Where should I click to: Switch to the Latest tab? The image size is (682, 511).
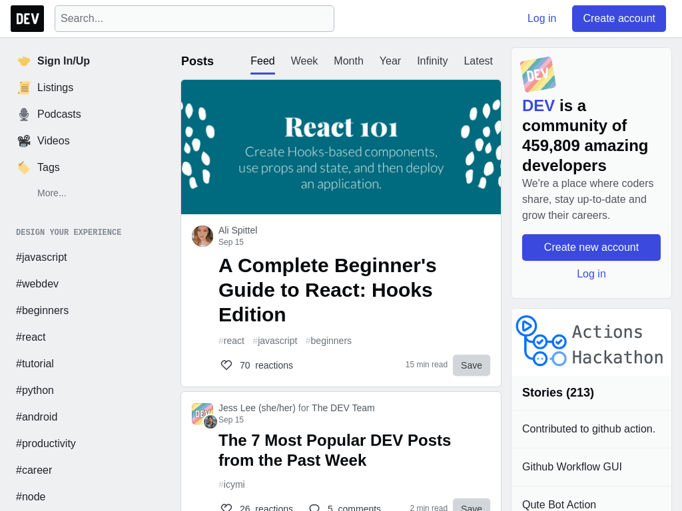478,61
